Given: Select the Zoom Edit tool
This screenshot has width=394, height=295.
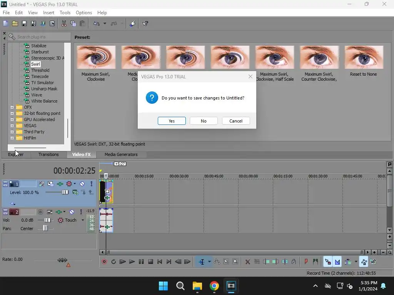Looking at the screenshot, I should [235, 262].
